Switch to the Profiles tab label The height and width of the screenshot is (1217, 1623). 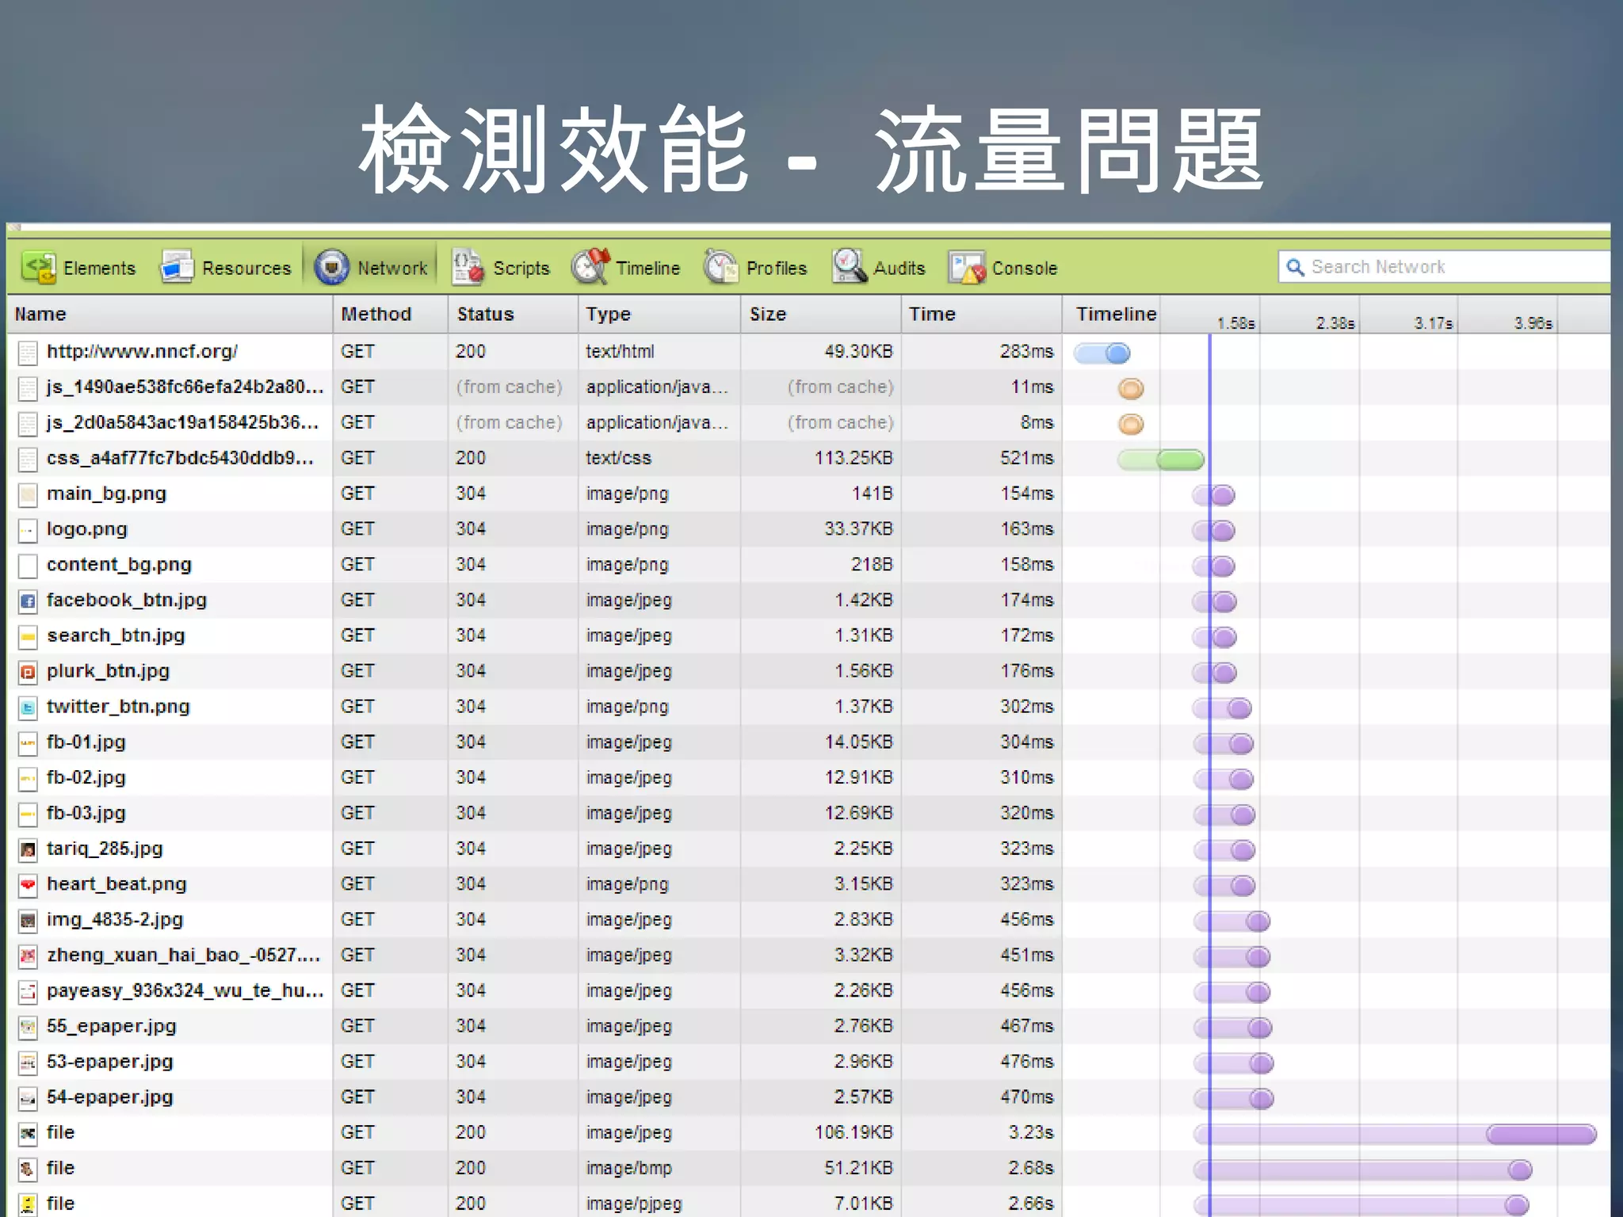pyautogui.click(x=776, y=269)
